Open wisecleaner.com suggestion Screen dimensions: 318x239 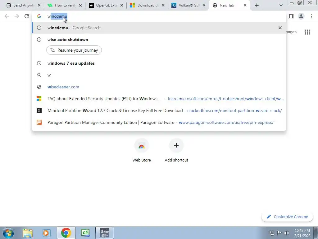pos(159,87)
